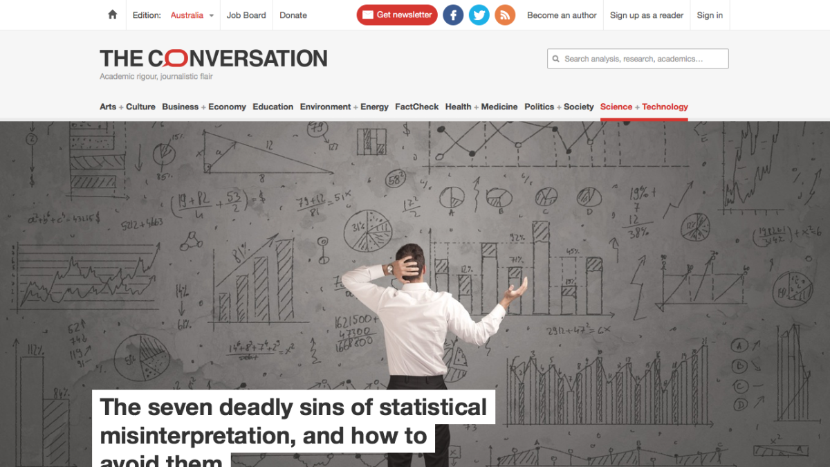The image size is (830, 467).
Task: Click the magnifying glass in the search box
Action: point(556,58)
